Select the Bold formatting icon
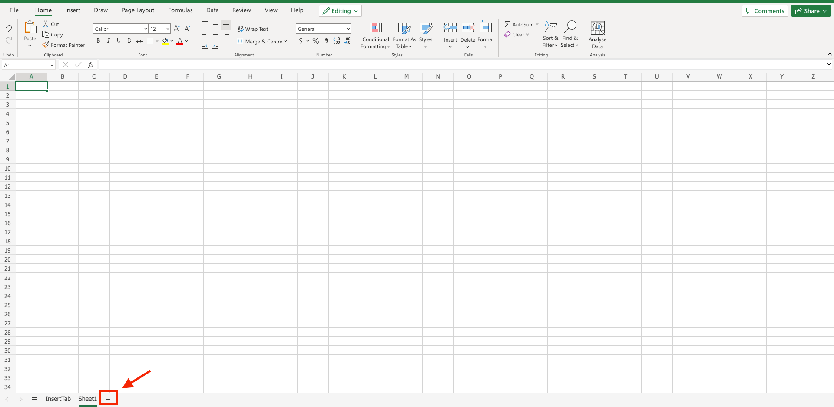 point(98,41)
